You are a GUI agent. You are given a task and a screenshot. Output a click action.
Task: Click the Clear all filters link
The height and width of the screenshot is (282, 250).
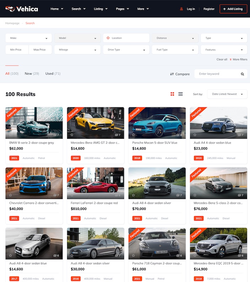click(222, 59)
